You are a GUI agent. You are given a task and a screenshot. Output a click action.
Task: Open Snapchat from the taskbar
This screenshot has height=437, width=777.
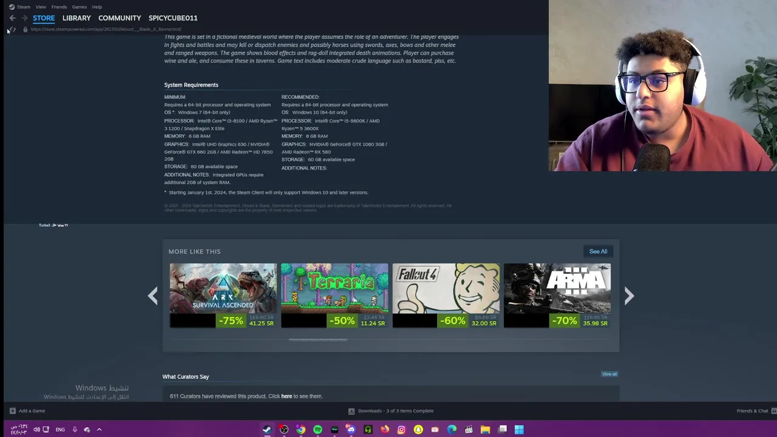418,430
